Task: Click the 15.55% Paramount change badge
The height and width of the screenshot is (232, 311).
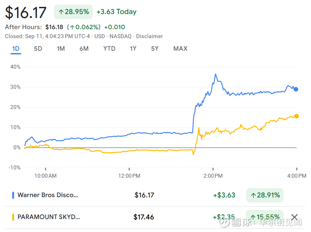Action: [265, 217]
